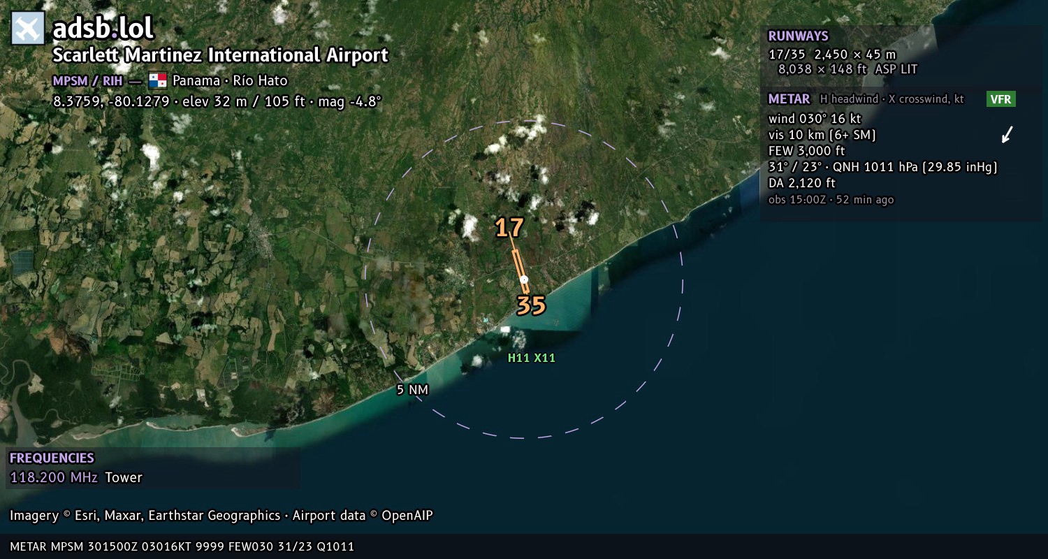Click the vis 10 km (6+ SM) line
Screen dimensions: 1048x559
pos(822,135)
